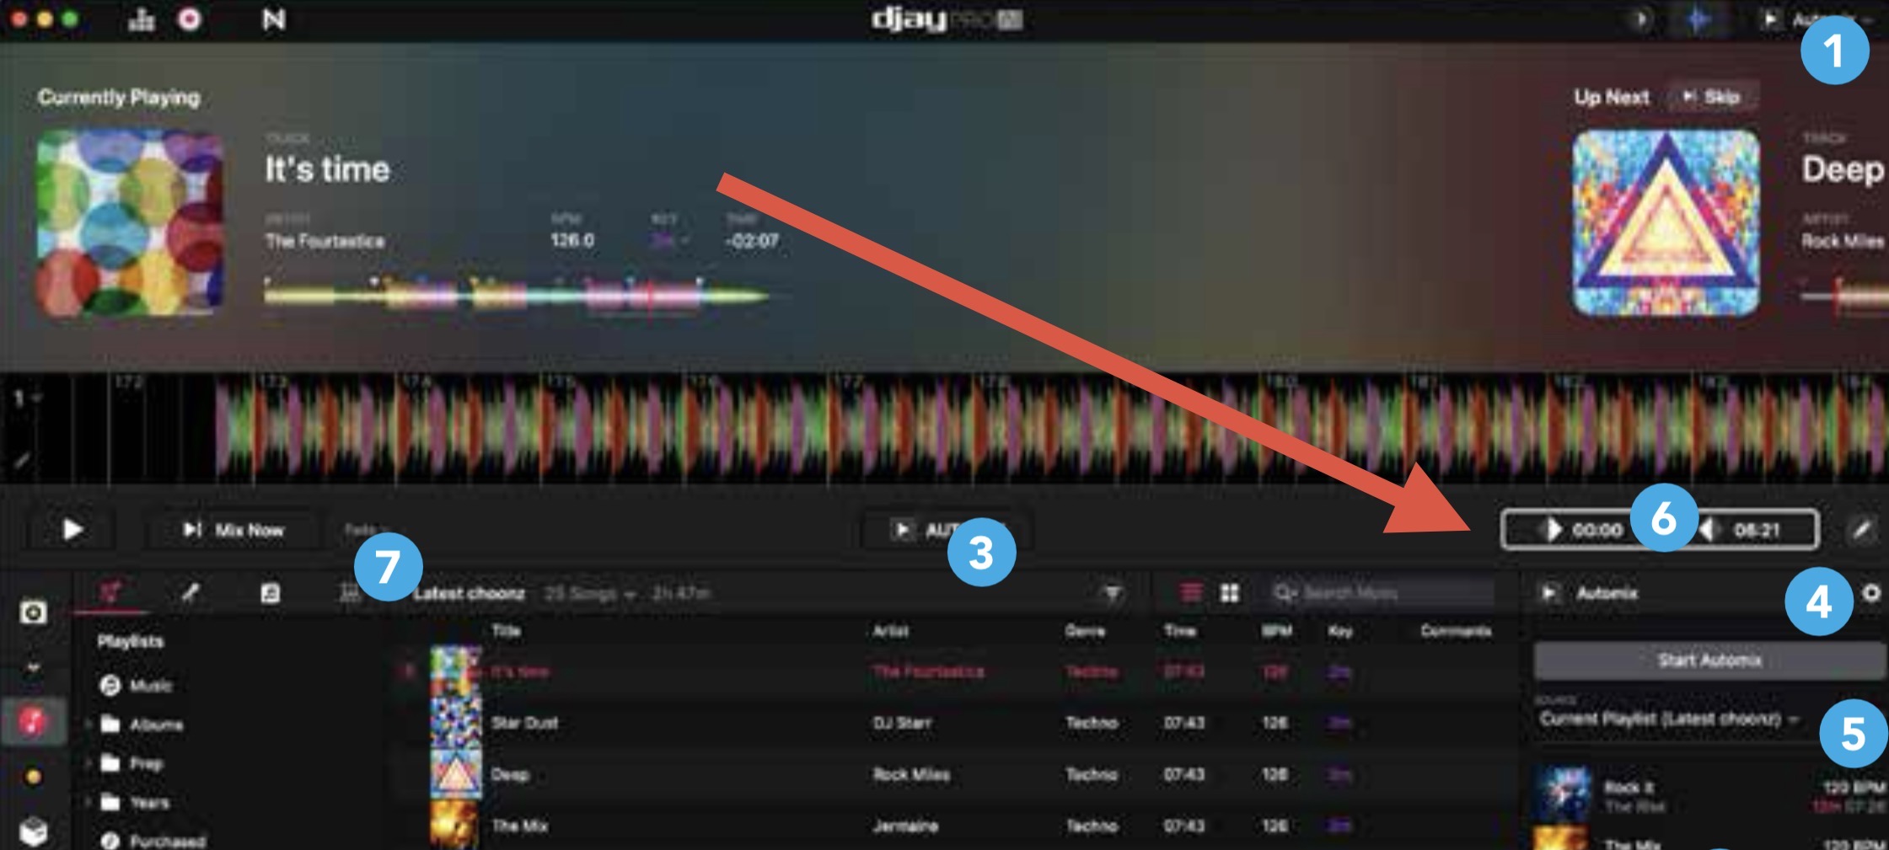Click the record button in the title bar

tap(190, 19)
